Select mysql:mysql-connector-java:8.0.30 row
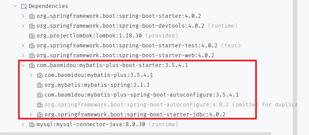This screenshot has width=309, height=135. point(107,124)
